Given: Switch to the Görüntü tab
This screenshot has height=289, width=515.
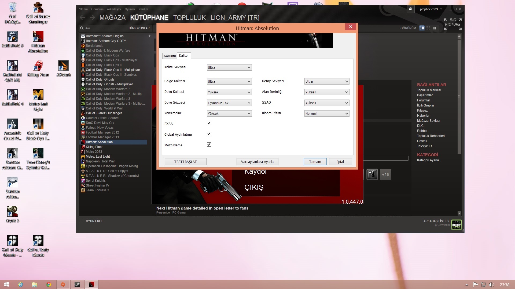Looking at the screenshot, I should point(170,56).
